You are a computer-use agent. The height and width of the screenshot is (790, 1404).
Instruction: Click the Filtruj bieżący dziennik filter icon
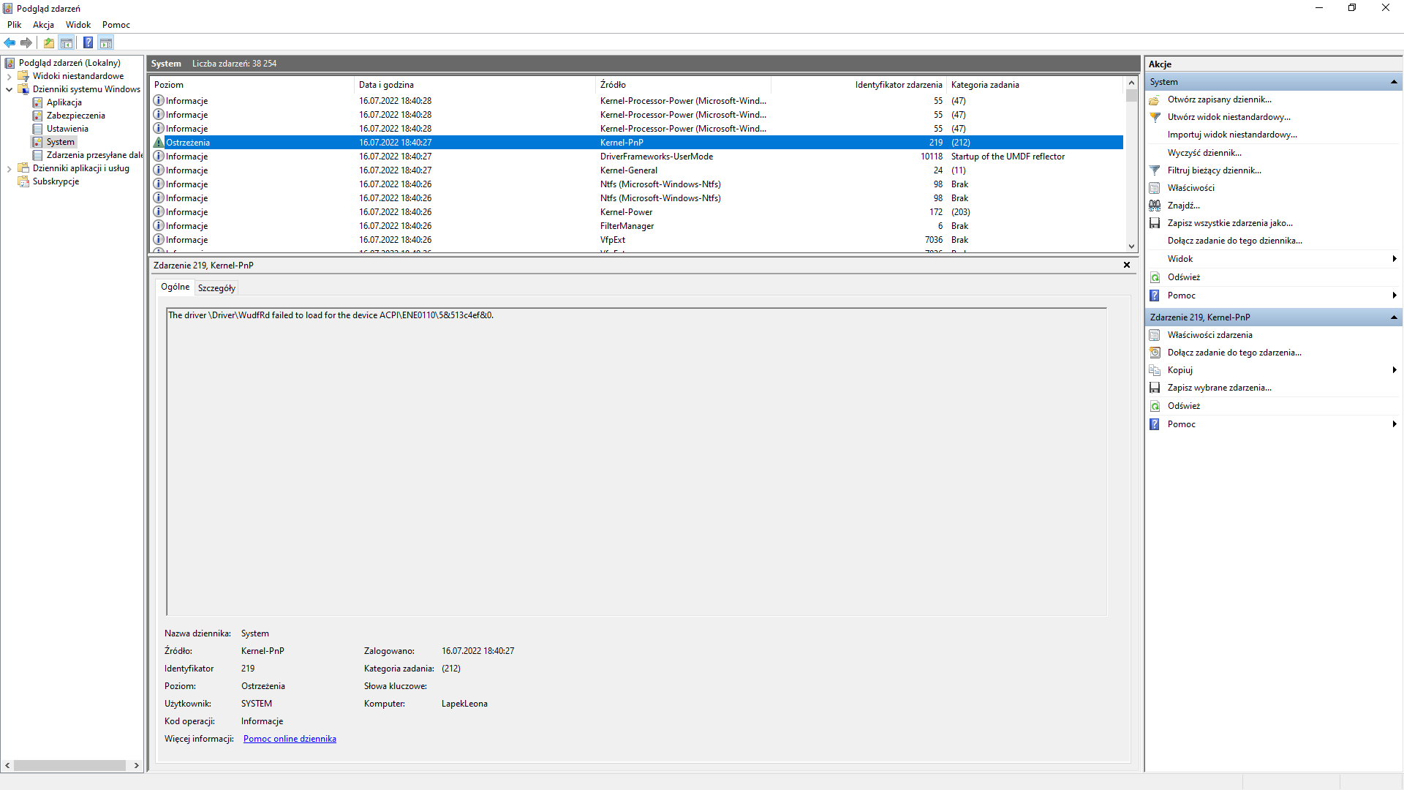[x=1155, y=170]
